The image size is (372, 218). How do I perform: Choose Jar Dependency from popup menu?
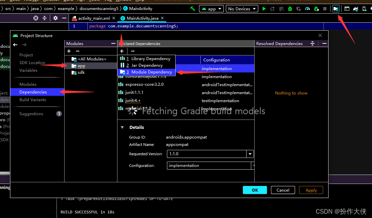pyautogui.click(x=147, y=65)
